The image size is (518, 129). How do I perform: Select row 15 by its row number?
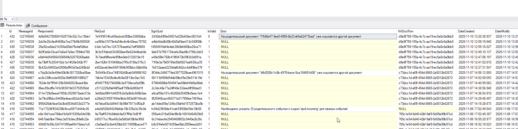click(x=2, y=109)
